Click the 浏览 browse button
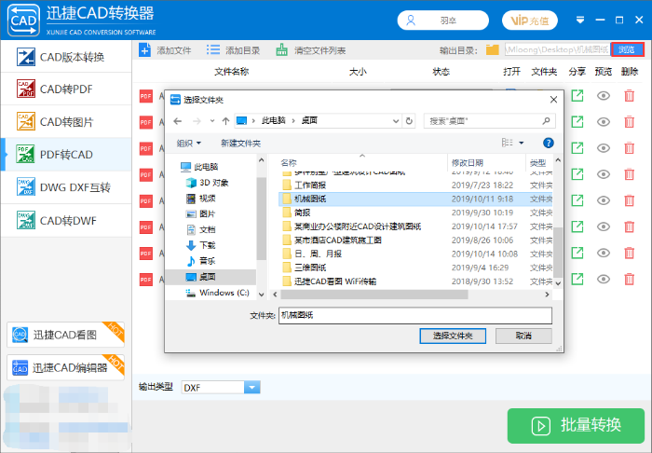 tap(627, 50)
